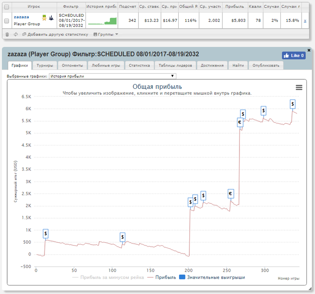Tick the header select-all checkbox

point(7,7)
